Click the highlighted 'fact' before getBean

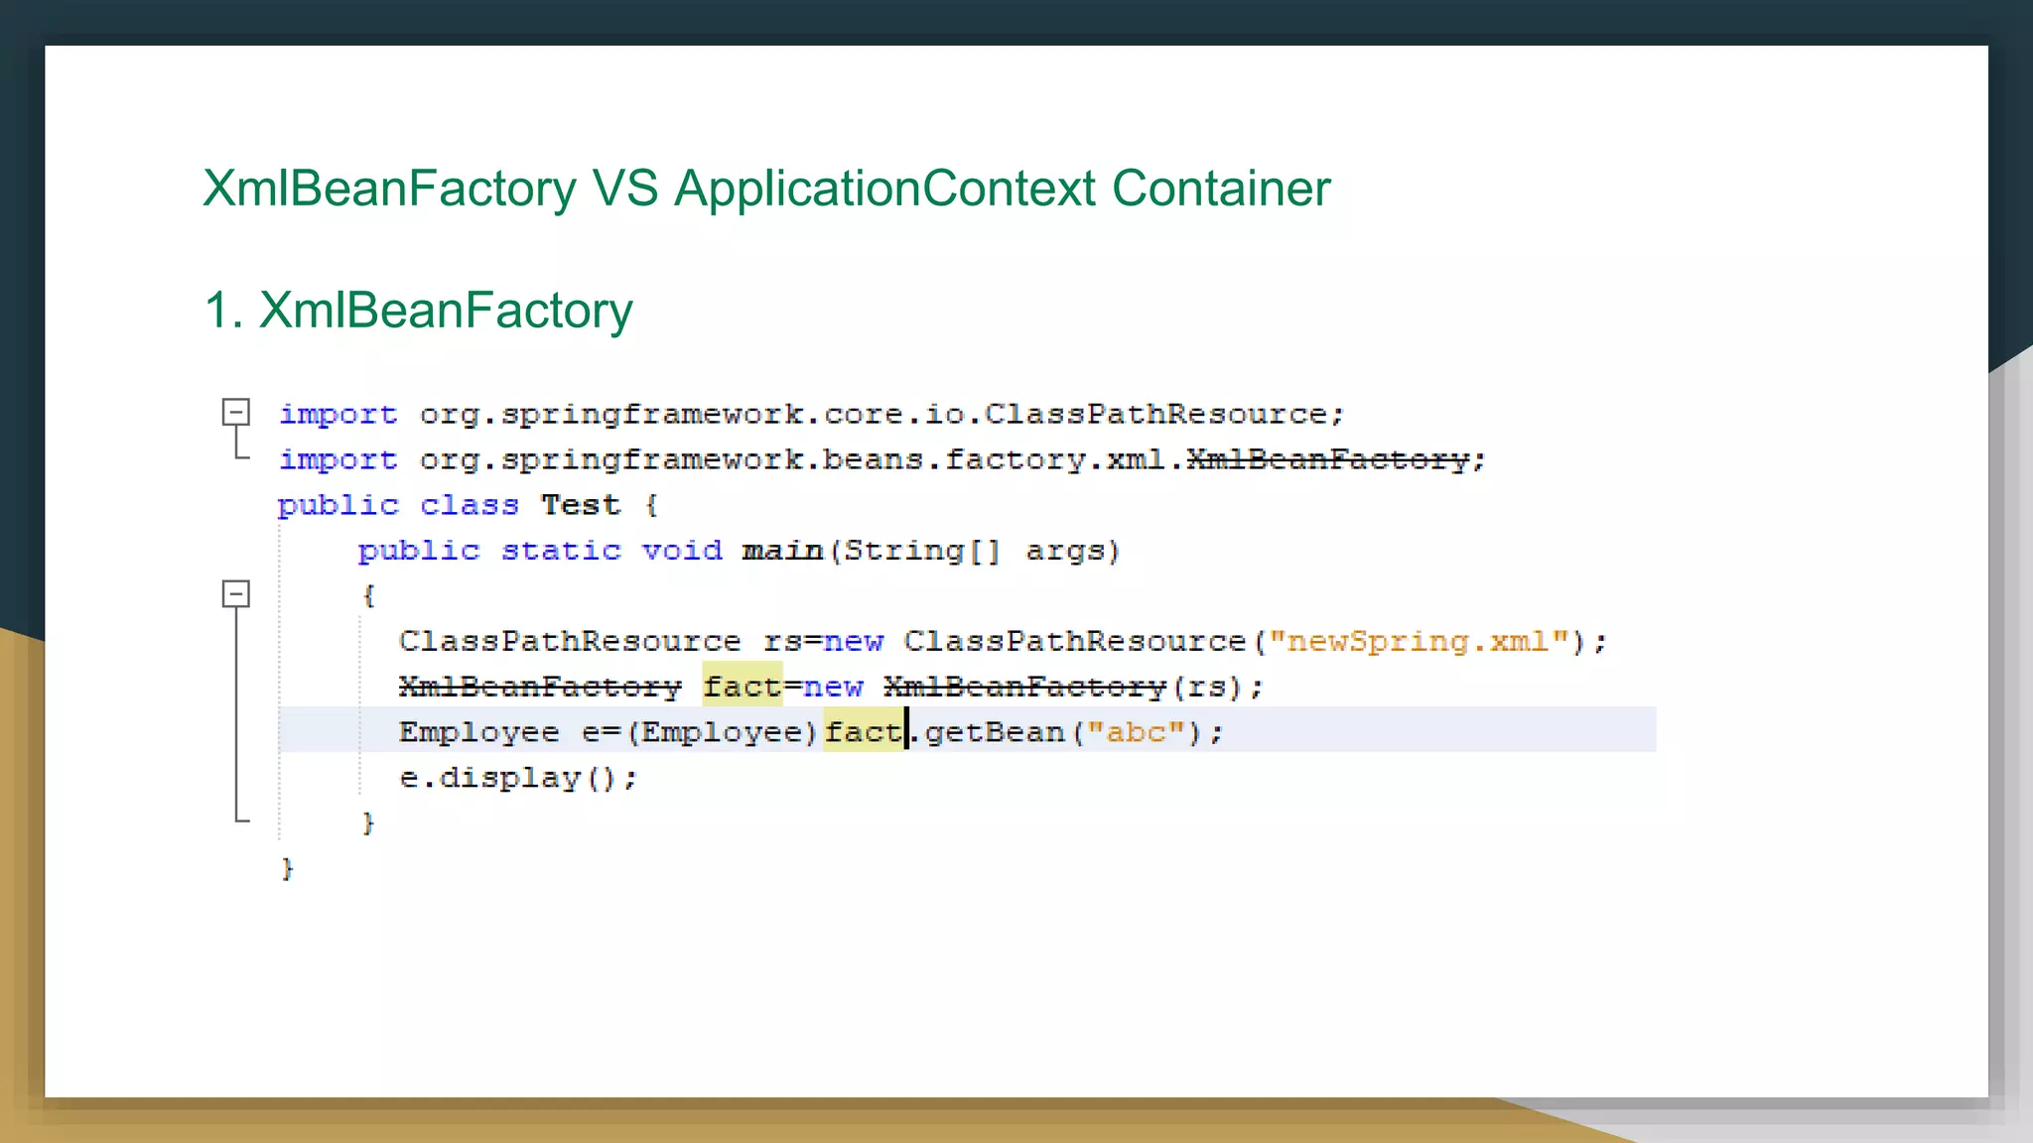(864, 731)
